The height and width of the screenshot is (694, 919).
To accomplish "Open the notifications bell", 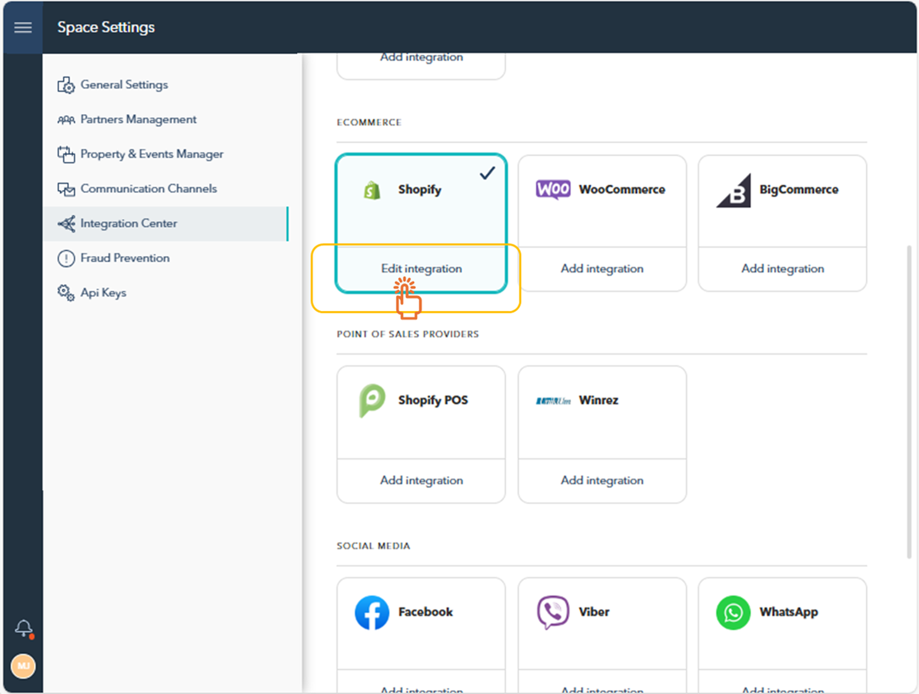I will click(x=23, y=629).
